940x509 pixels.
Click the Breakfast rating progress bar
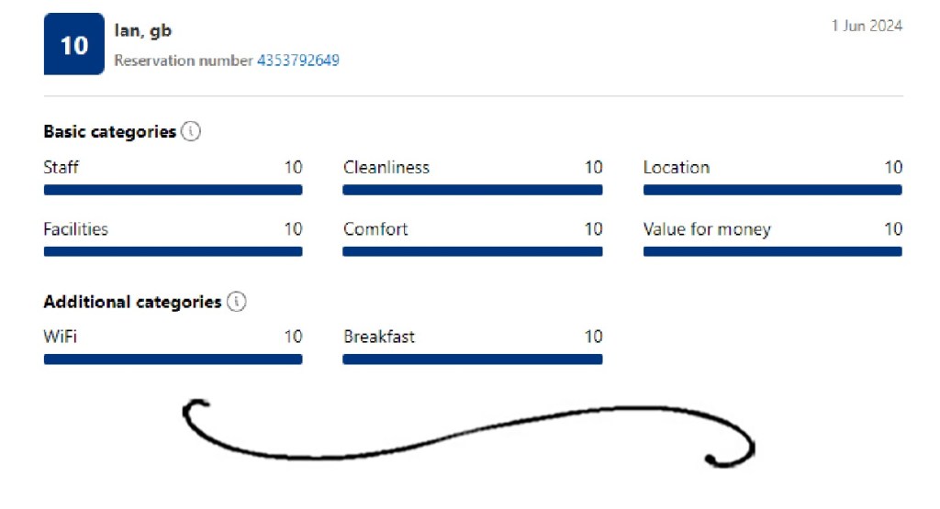473,360
